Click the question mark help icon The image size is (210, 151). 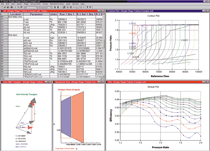click(88, 7)
